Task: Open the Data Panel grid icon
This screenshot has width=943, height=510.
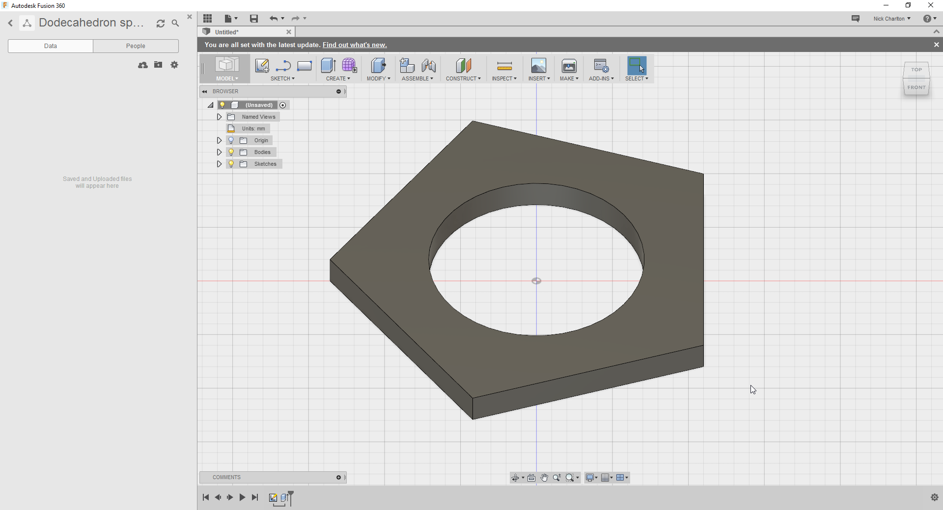Action: pos(208,19)
